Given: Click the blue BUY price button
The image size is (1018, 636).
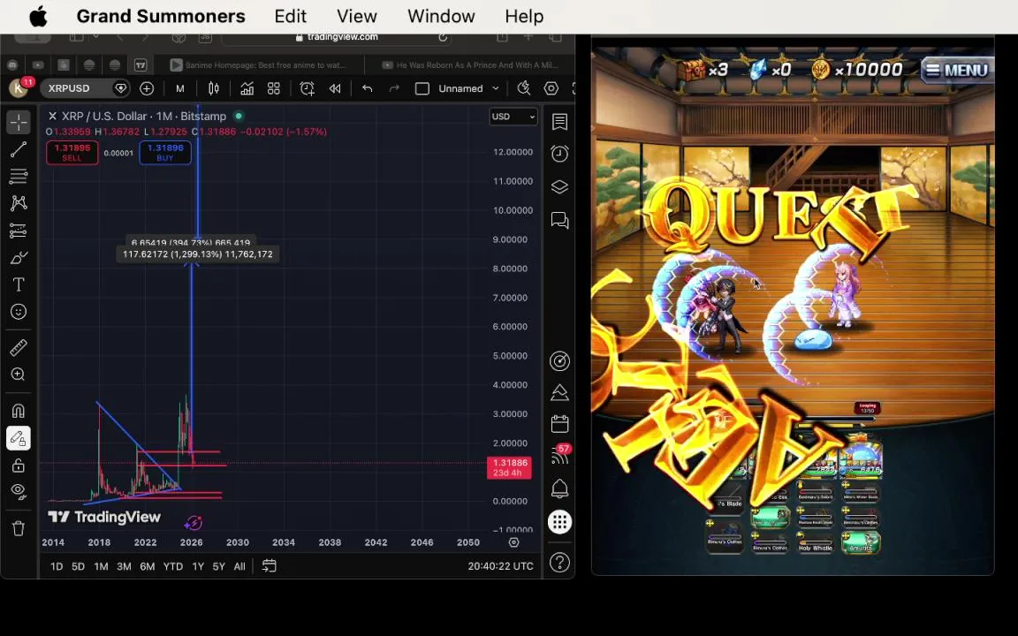Looking at the screenshot, I should tap(165, 153).
